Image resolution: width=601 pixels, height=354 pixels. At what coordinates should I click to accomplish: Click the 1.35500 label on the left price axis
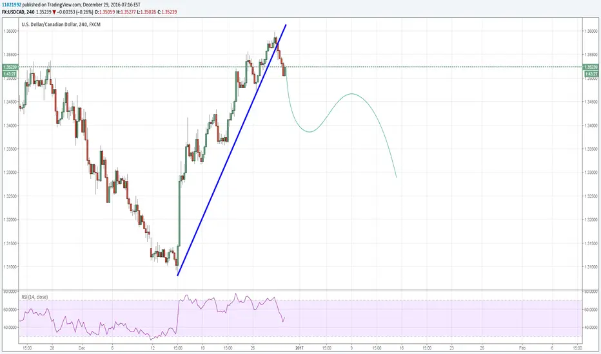point(10,55)
